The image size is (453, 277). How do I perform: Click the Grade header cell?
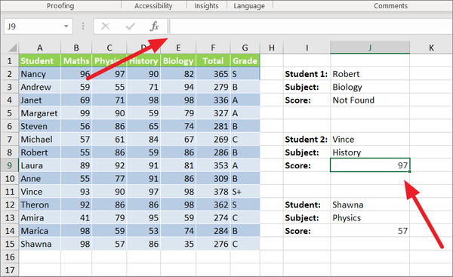coord(245,60)
